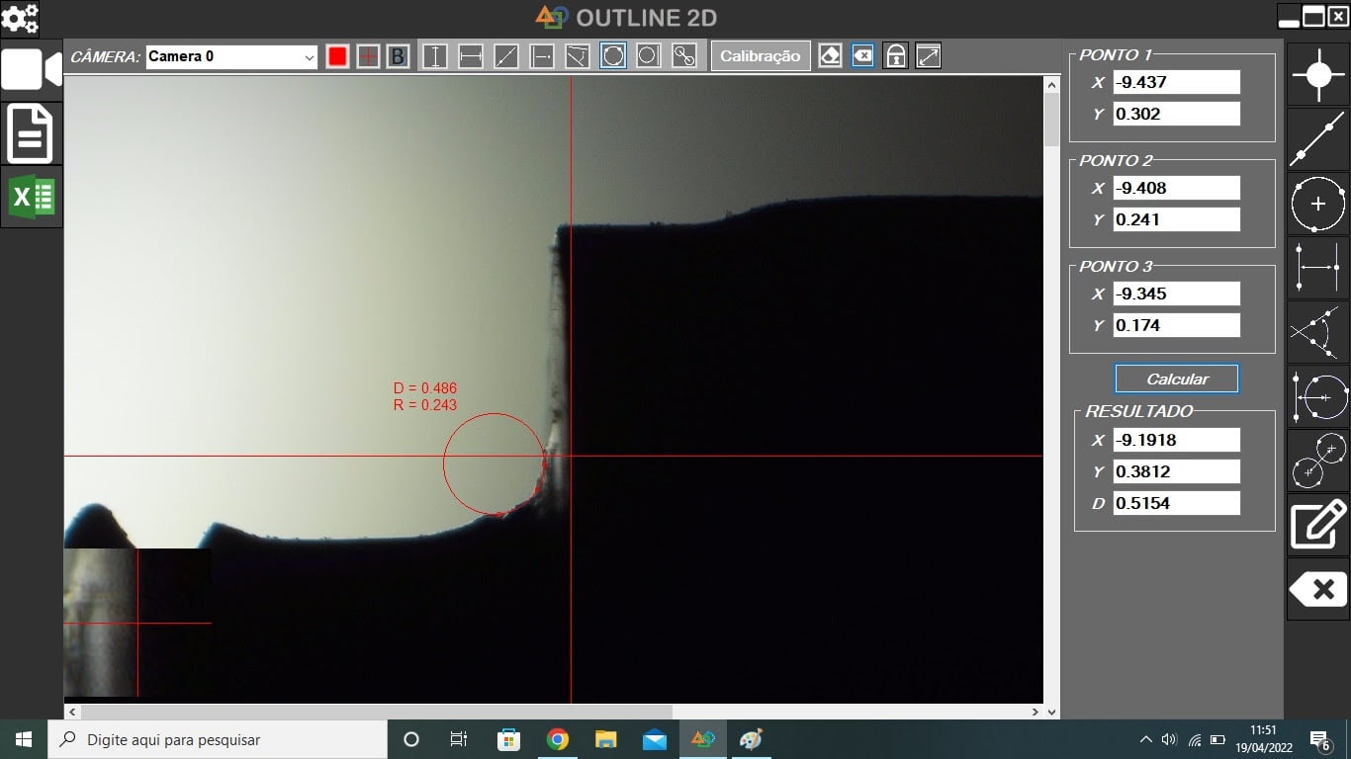Select the two-circle distance toolbar tool
1351x759 pixels.
684,56
